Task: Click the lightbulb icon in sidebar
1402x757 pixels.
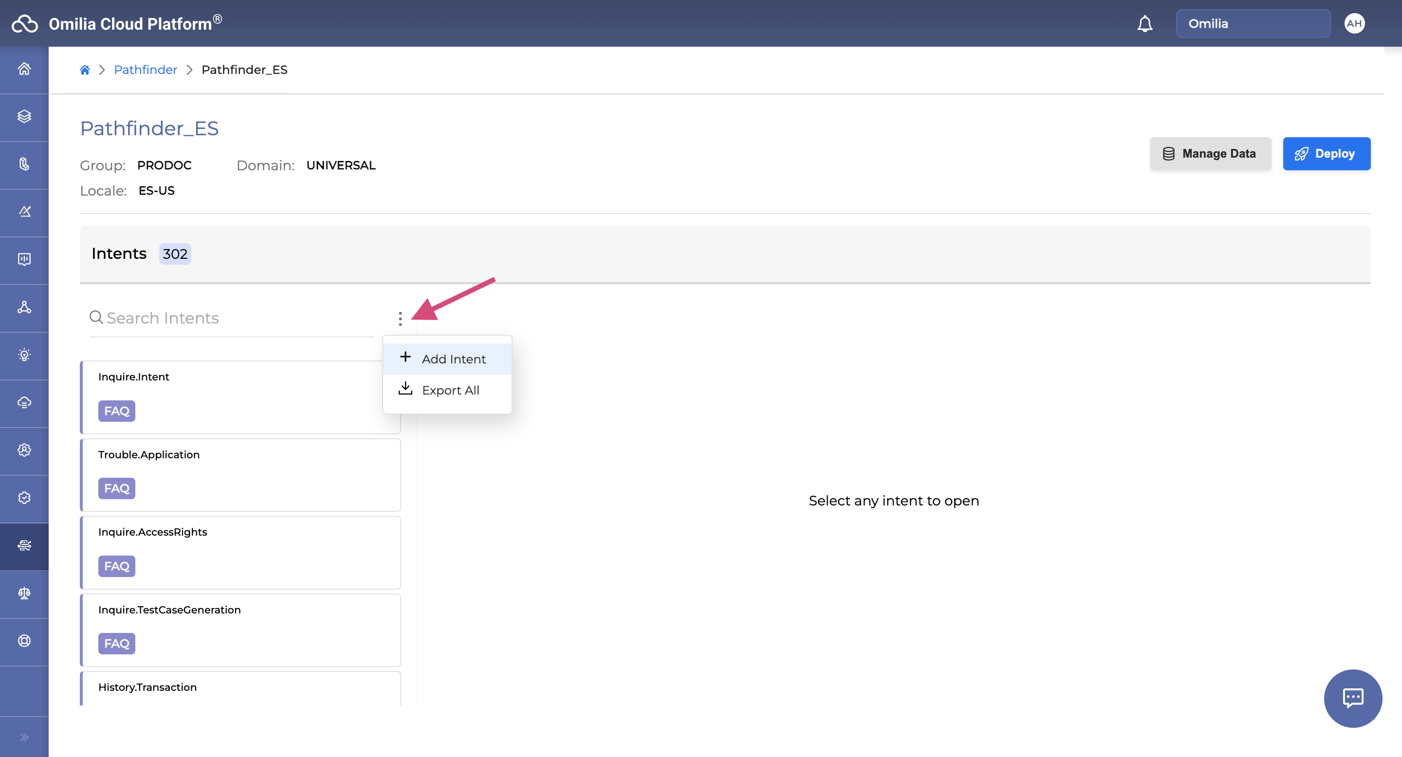Action: (x=24, y=355)
